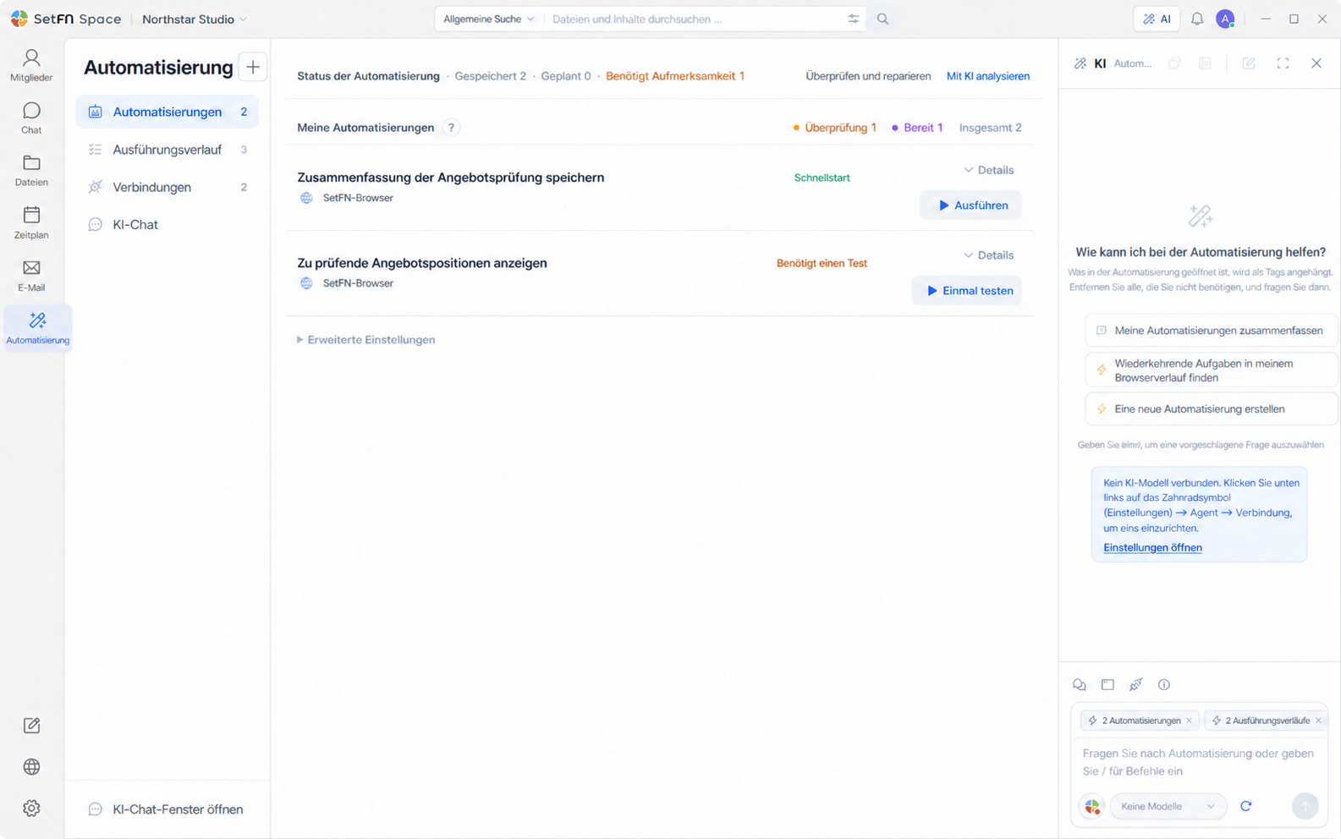
Task: Open search filter options icon
Action: tap(853, 19)
